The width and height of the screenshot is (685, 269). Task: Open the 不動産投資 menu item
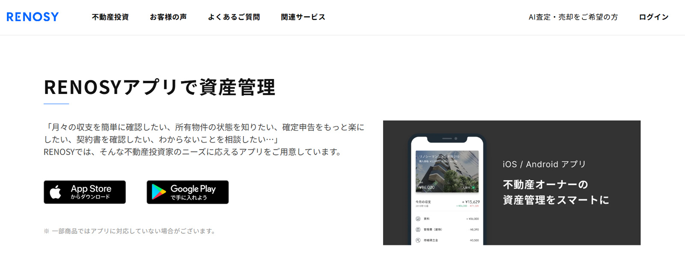110,17
